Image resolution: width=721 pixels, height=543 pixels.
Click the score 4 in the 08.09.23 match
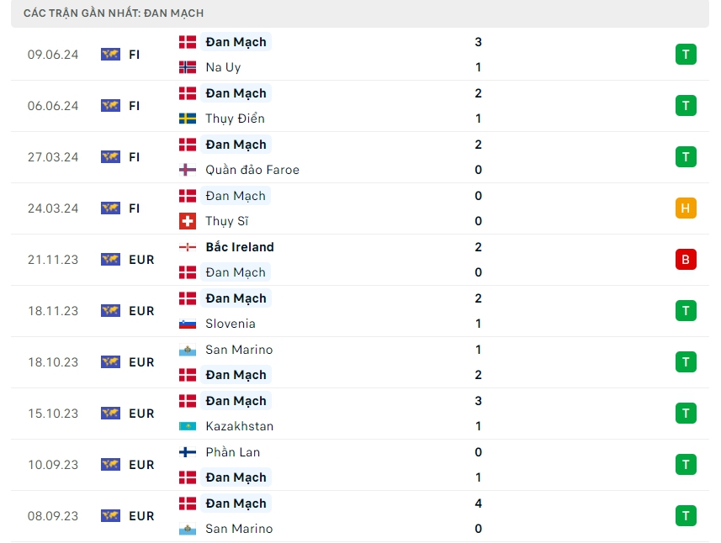click(x=479, y=503)
